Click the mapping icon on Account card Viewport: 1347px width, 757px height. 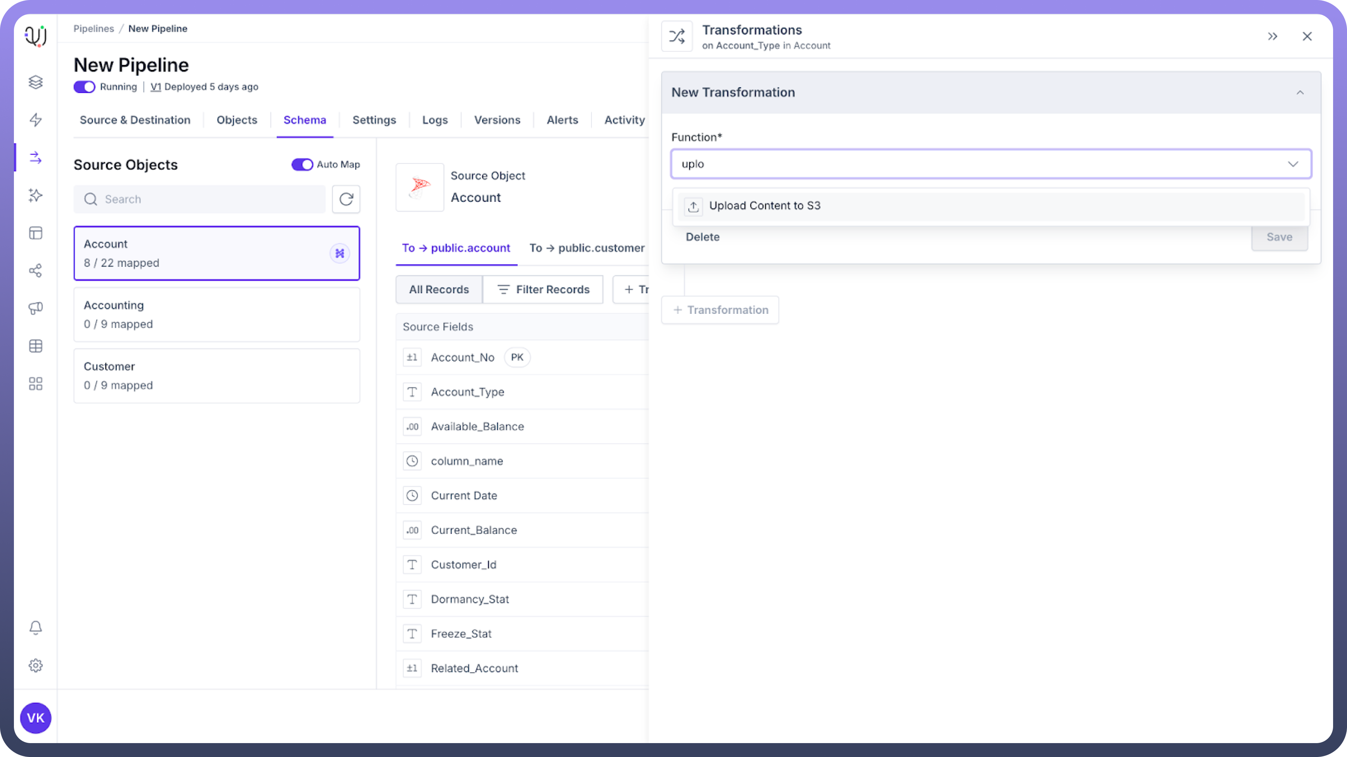pyautogui.click(x=340, y=253)
